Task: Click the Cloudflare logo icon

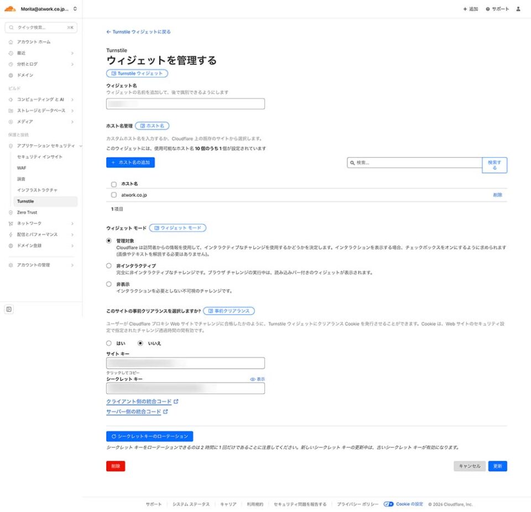Action: pos(10,9)
